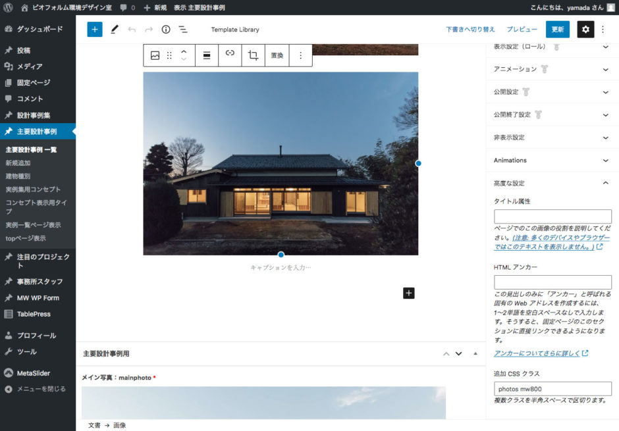This screenshot has width=619, height=431.
Task: Expand the 公開終了設定 panel
Action: click(x=552, y=114)
